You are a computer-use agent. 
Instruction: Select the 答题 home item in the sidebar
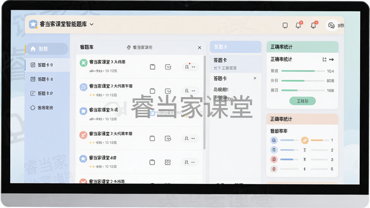47,49
